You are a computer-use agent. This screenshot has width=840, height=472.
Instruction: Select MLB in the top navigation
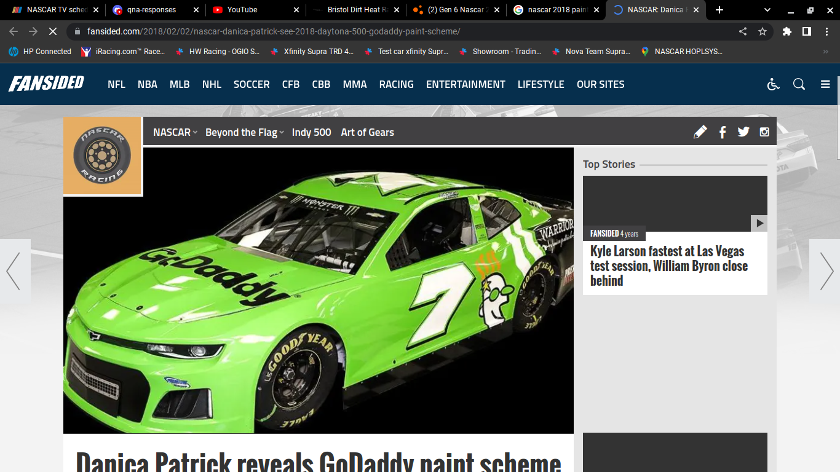pos(180,84)
